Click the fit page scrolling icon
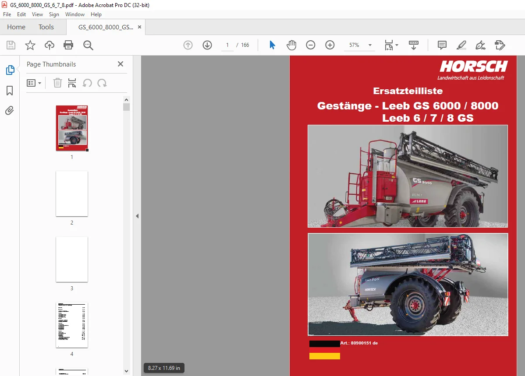 pyautogui.click(x=389, y=45)
